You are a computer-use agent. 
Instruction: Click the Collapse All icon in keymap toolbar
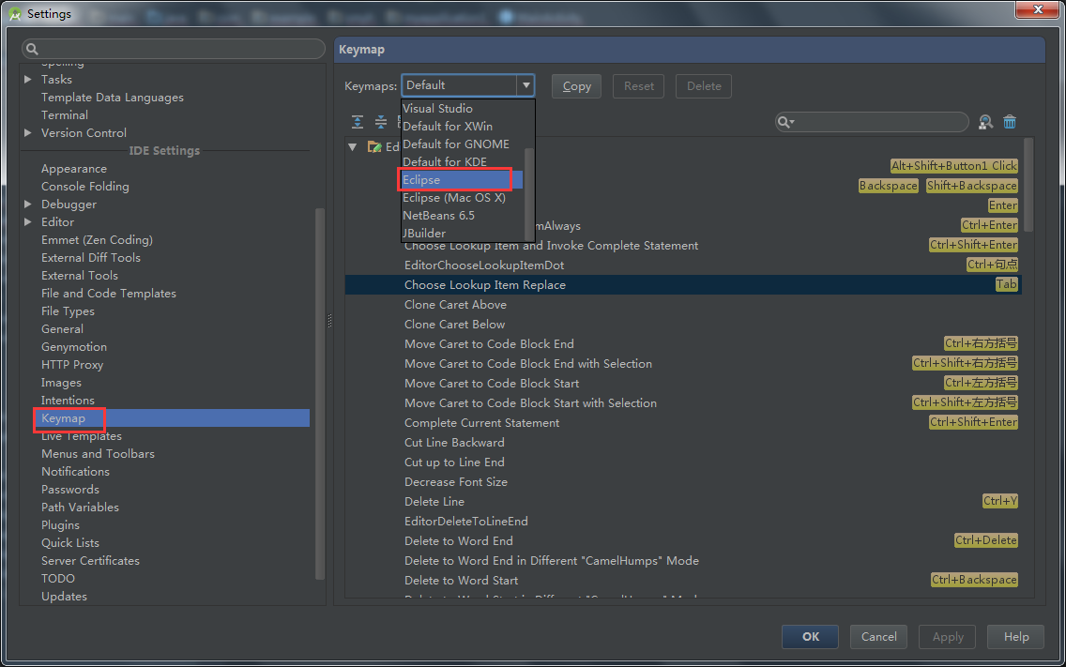pyautogui.click(x=381, y=122)
